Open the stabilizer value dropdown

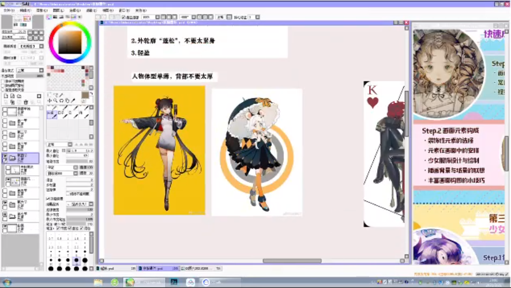click(x=257, y=17)
